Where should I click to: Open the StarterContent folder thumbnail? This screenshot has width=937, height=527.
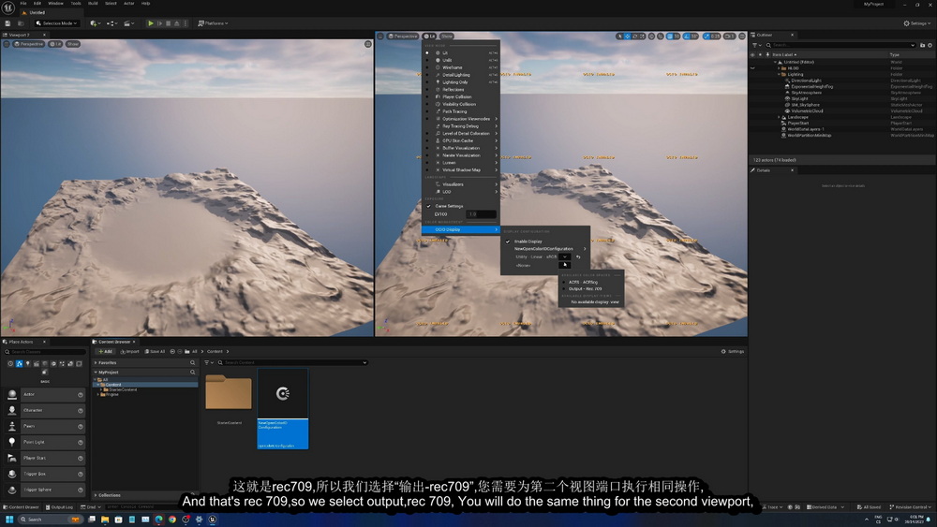[x=229, y=393]
